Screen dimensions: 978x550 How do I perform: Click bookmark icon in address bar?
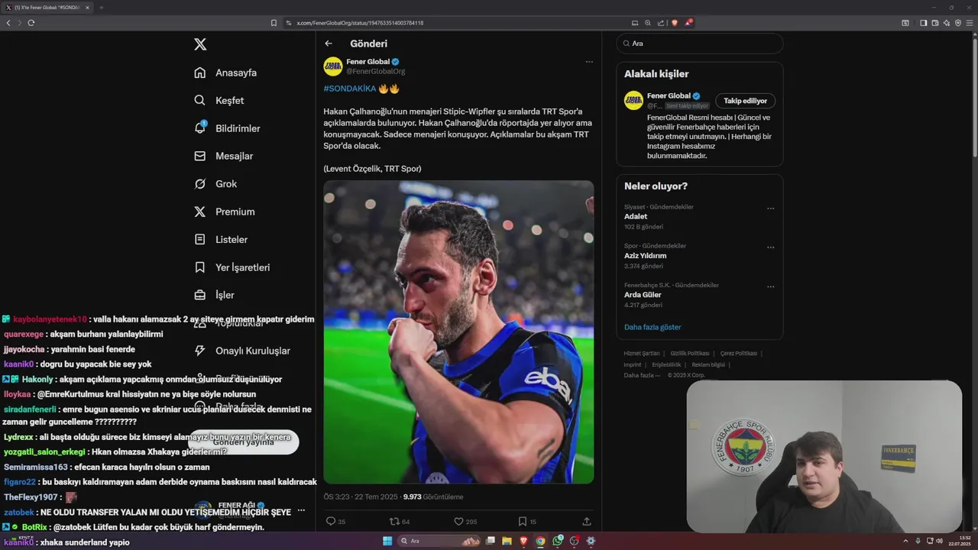[x=274, y=23]
